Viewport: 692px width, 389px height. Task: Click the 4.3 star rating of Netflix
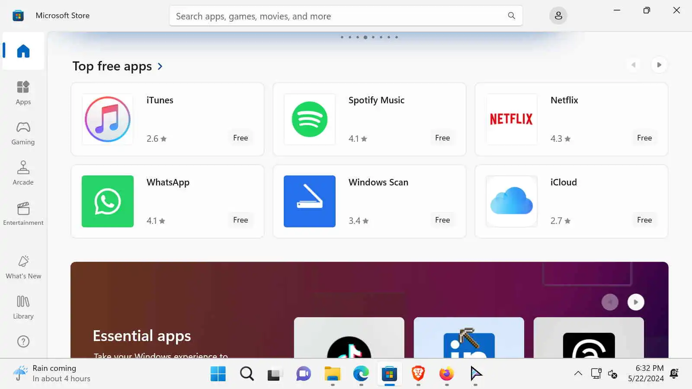(x=561, y=139)
